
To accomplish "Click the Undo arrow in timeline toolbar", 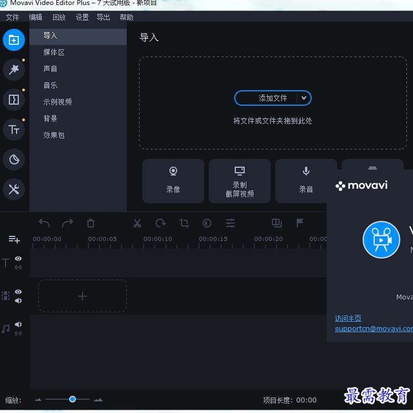I will pyautogui.click(x=44, y=223).
